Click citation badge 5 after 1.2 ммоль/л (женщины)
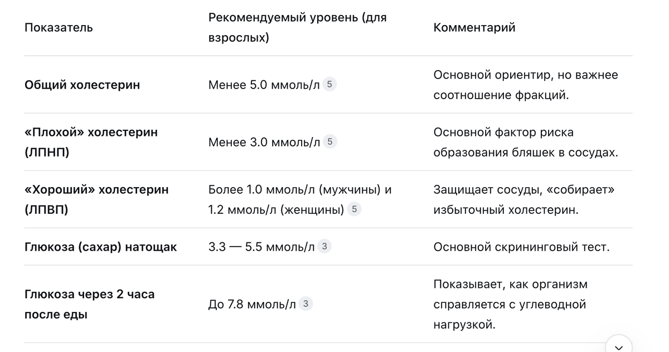The image size is (669, 352). [x=354, y=209]
